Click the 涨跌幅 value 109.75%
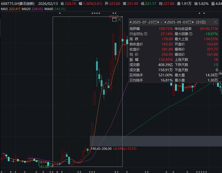222x173 pixels. click(166, 29)
